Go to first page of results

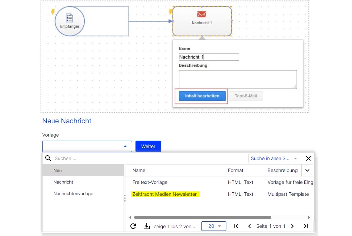tap(236, 226)
